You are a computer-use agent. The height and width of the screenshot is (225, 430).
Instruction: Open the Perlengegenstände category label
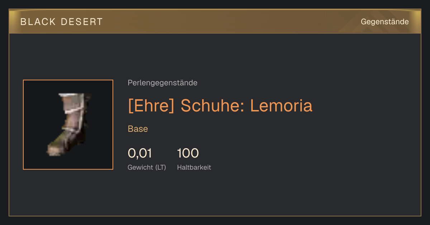tap(162, 83)
